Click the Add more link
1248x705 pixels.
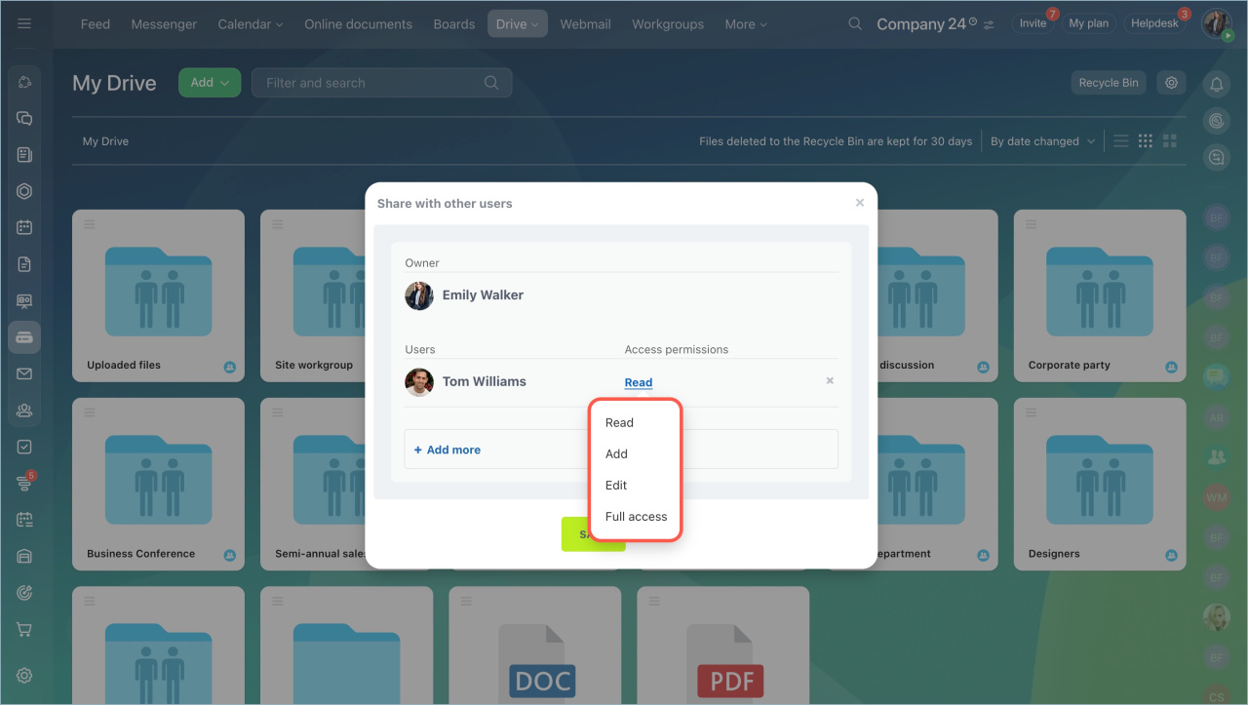[x=448, y=450]
